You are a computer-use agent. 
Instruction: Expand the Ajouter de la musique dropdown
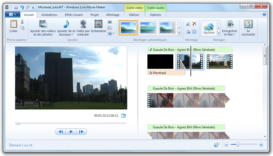(x=67, y=35)
